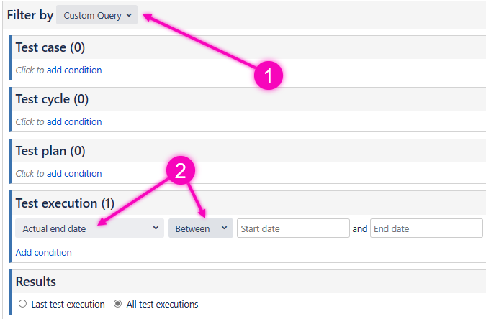Click the Test plan (0) section header
The height and width of the screenshot is (319, 486).
(x=50, y=152)
